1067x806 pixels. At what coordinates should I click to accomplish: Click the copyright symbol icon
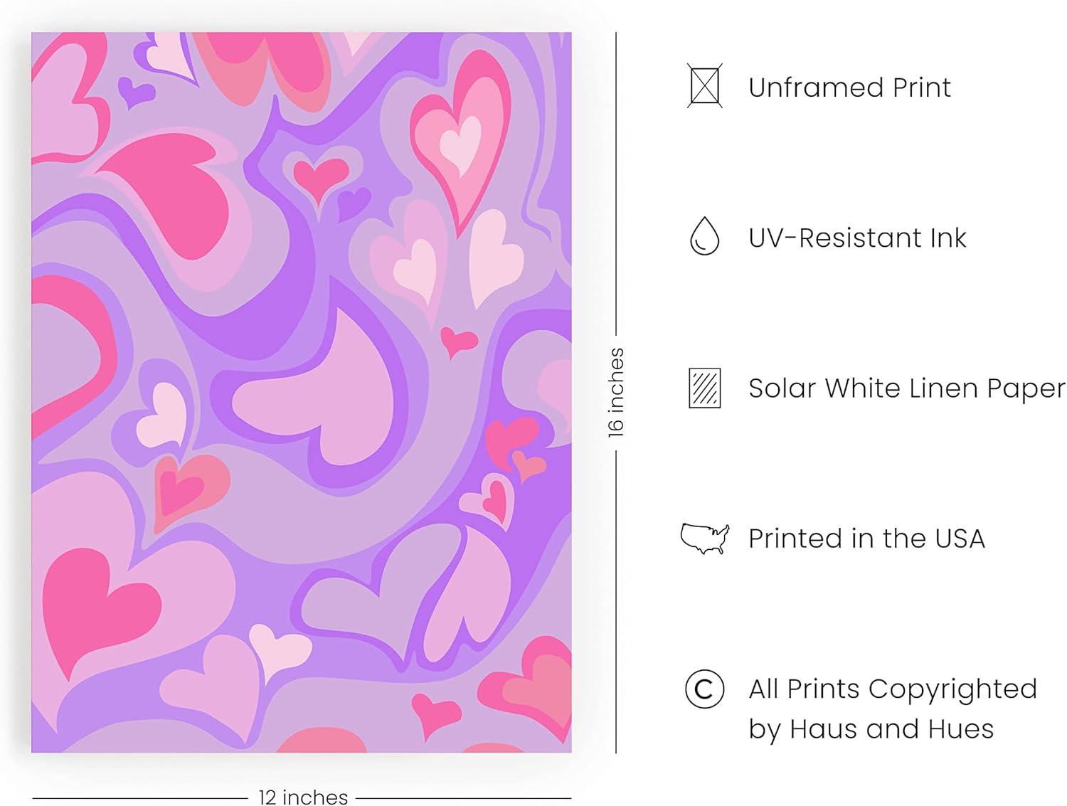[704, 689]
